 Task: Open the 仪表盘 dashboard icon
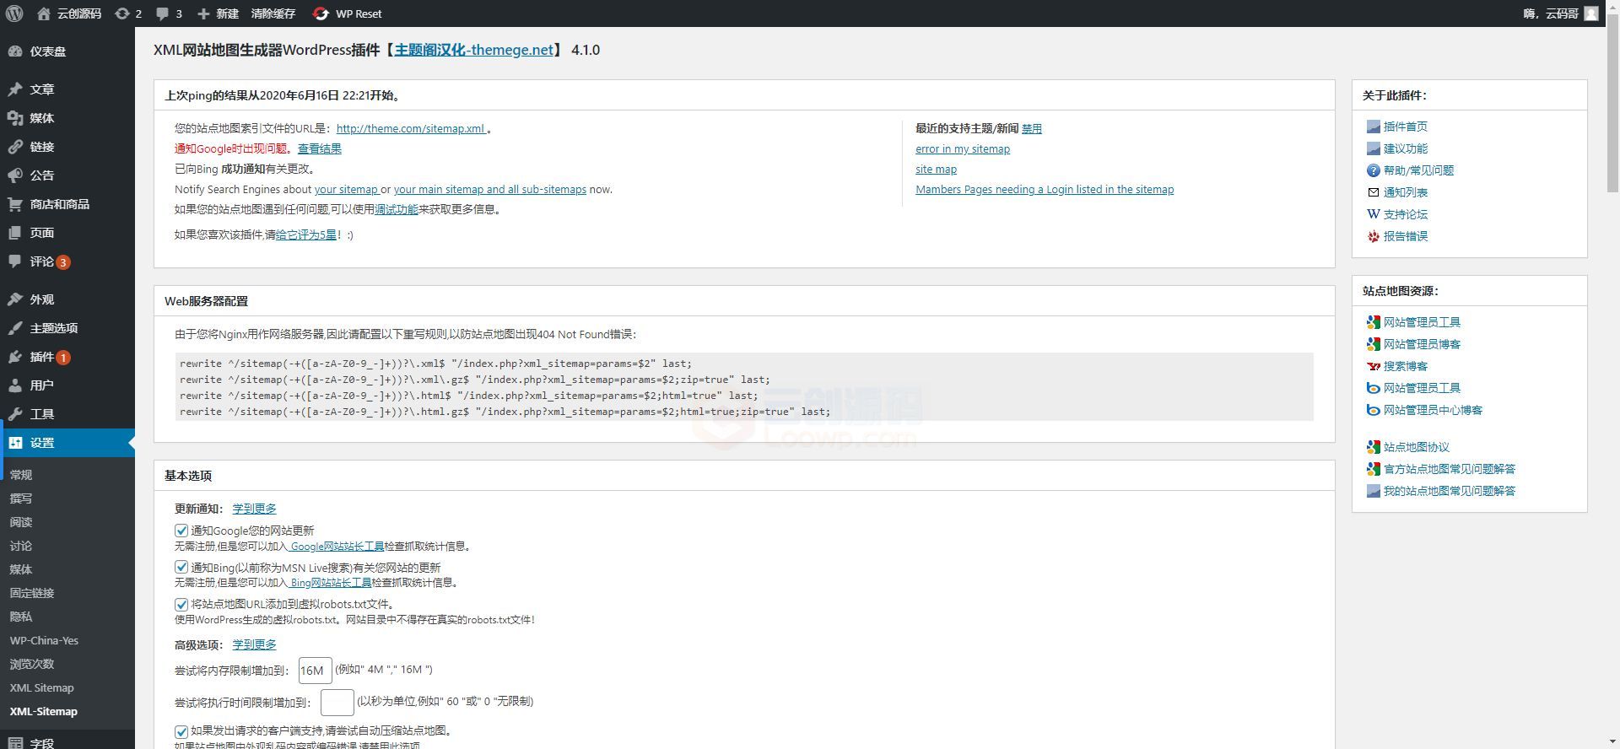pyautogui.click(x=15, y=51)
